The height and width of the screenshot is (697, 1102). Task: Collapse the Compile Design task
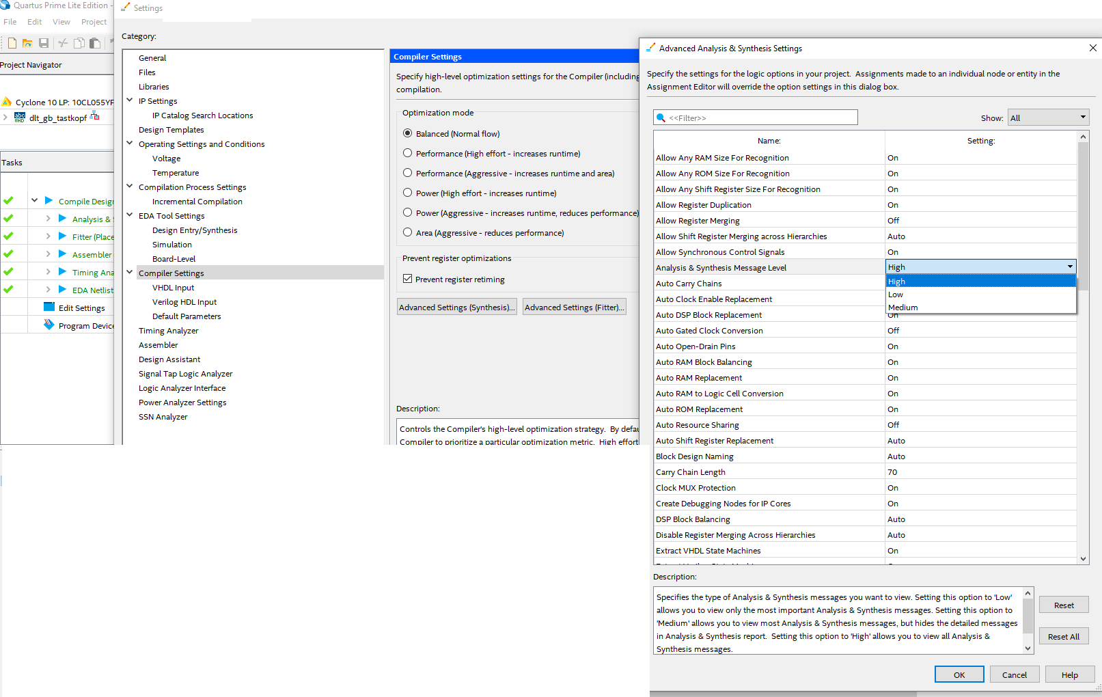coord(34,201)
